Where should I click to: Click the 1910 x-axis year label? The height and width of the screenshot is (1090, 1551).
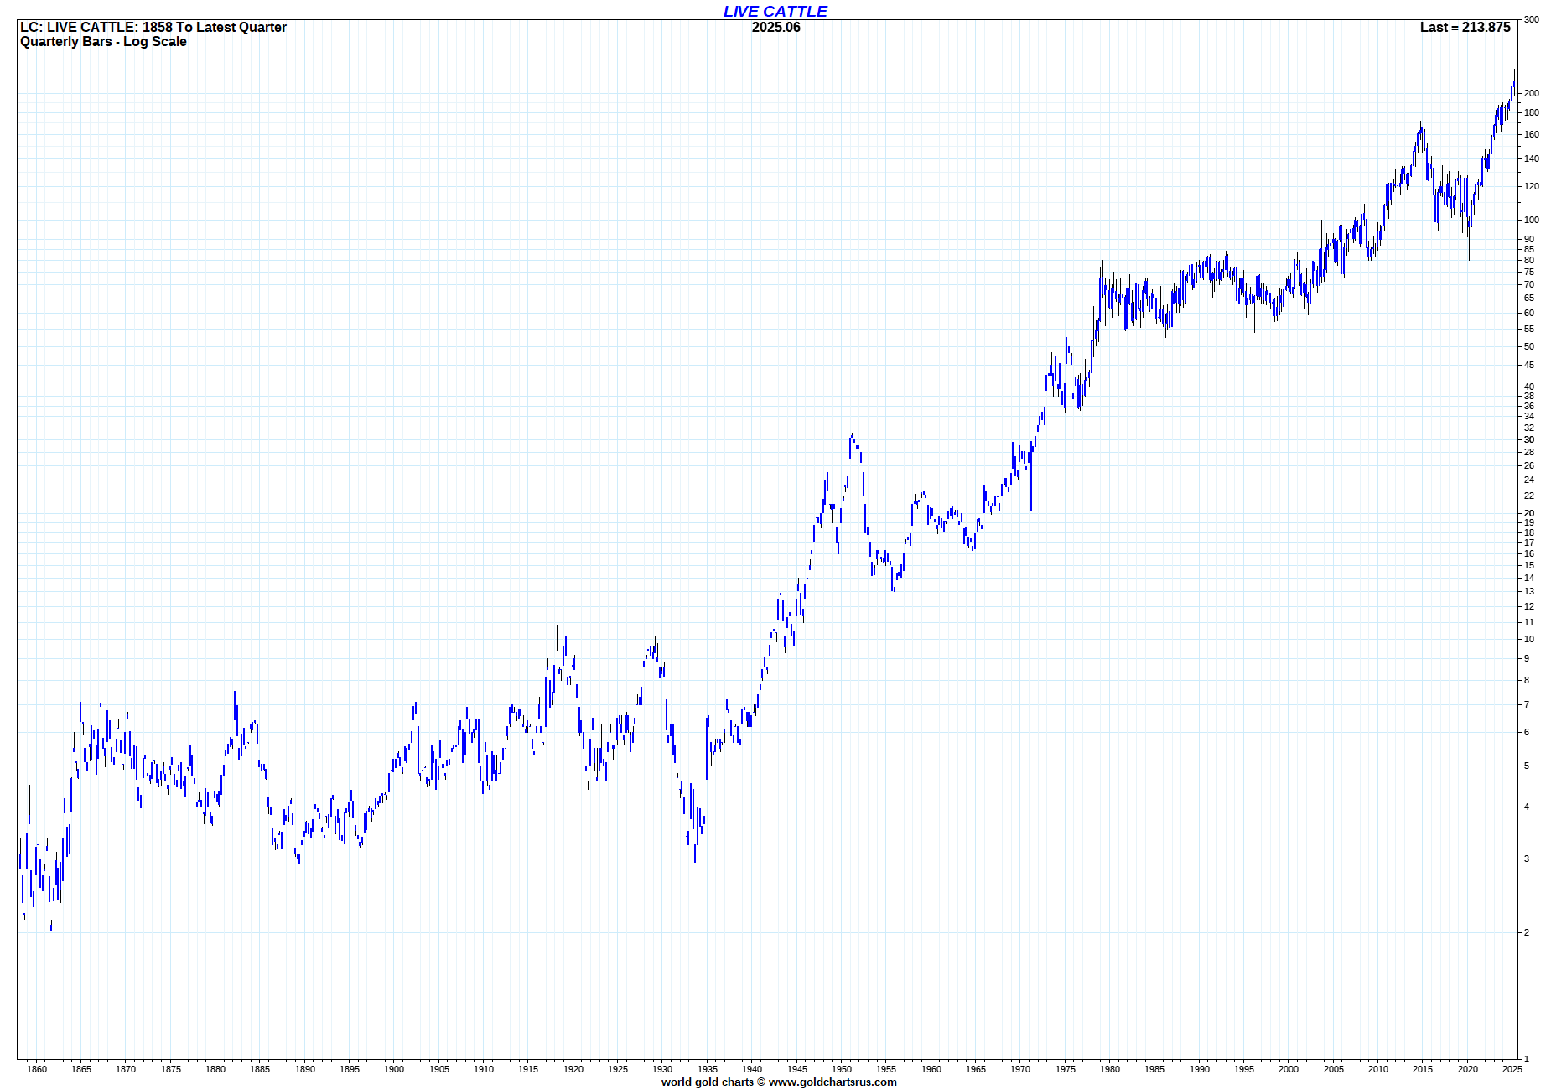click(484, 1068)
